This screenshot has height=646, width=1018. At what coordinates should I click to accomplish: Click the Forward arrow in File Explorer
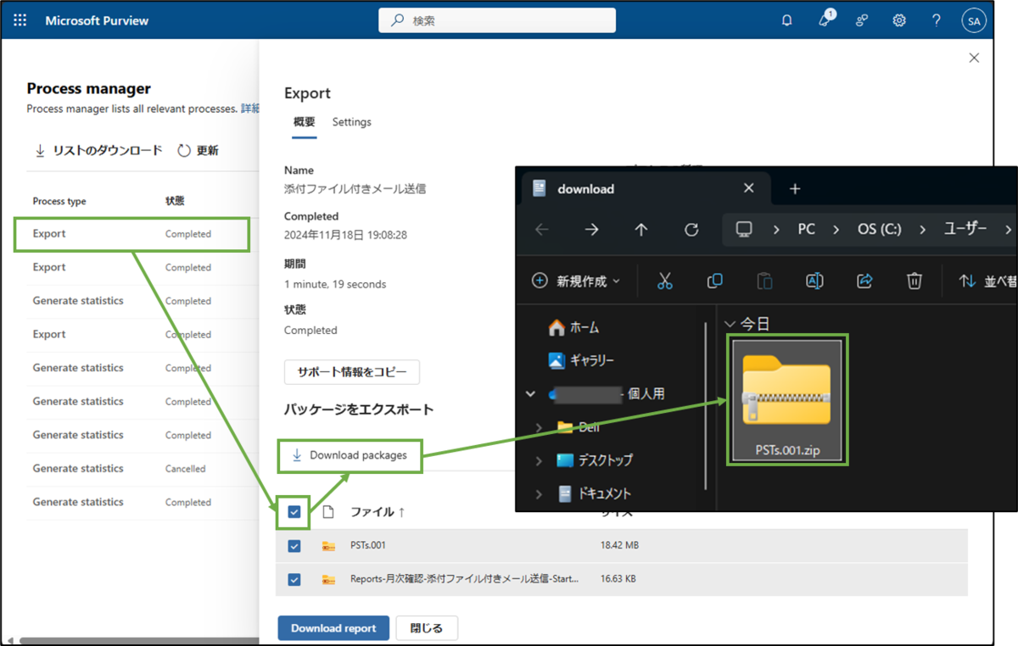point(592,230)
